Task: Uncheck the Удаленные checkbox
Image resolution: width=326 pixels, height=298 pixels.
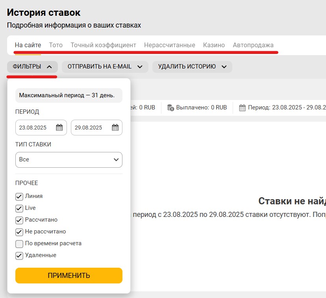Action: click(x=19, y=255)
